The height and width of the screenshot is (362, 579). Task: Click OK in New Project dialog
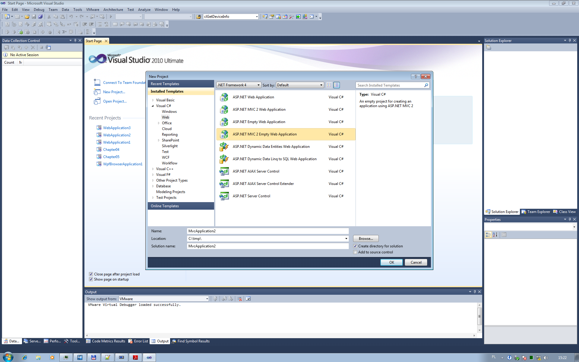click(x=391, y=262)
